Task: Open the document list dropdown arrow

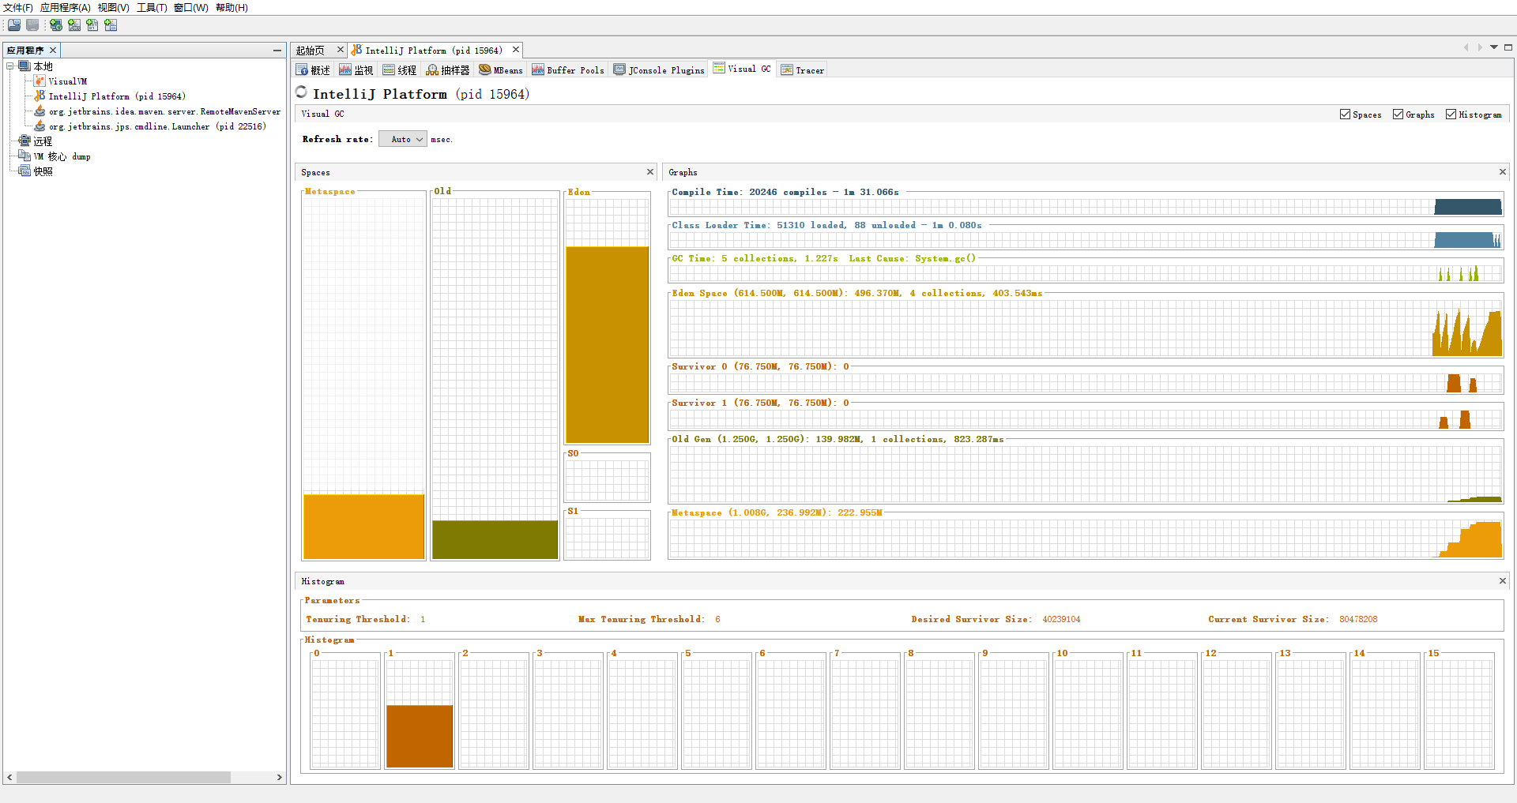Action: (x=1494, y=47)
